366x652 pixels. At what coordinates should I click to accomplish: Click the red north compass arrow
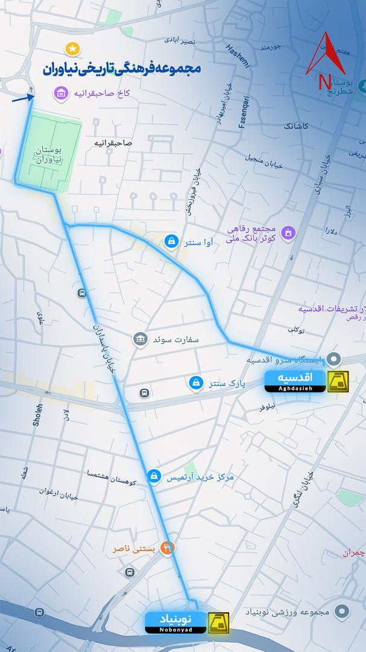pos(326,54)
